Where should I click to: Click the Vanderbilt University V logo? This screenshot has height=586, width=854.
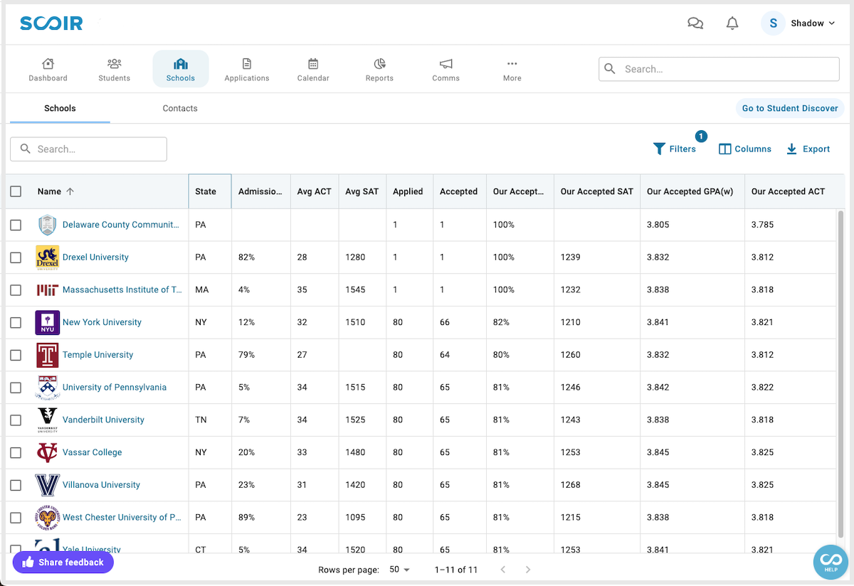[48, 420]
